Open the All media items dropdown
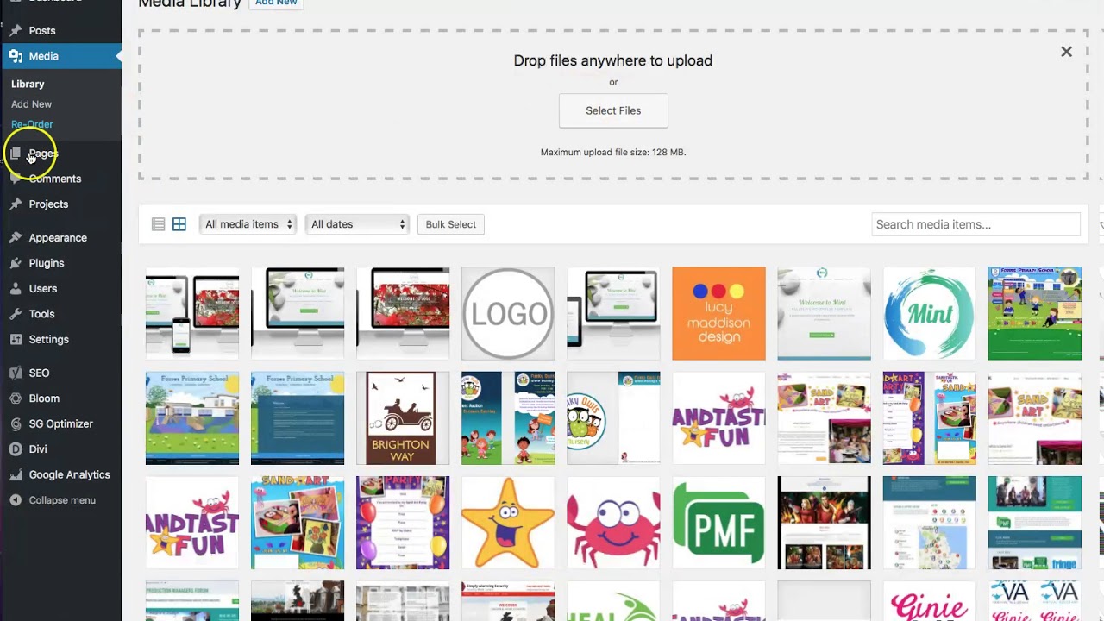This screenshot has width=1104, height=621. [248, 224]
